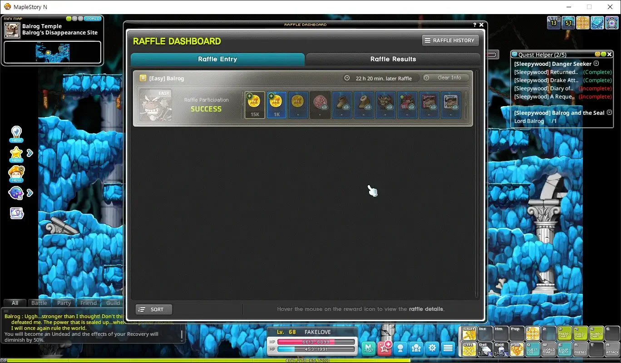Click the buff icon showing 13
Viewport: 621px width, 363px height.
(x=554, y=22)
